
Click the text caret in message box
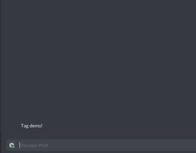click(20, 145)
